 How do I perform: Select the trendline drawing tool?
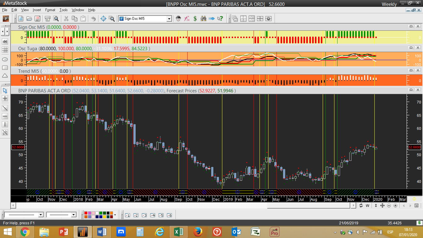tap(5, 108)
